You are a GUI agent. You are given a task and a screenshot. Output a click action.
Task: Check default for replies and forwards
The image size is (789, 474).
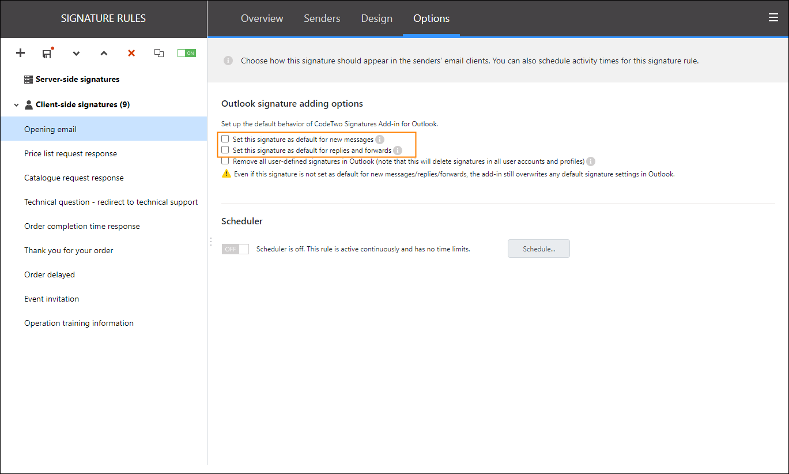225,151
